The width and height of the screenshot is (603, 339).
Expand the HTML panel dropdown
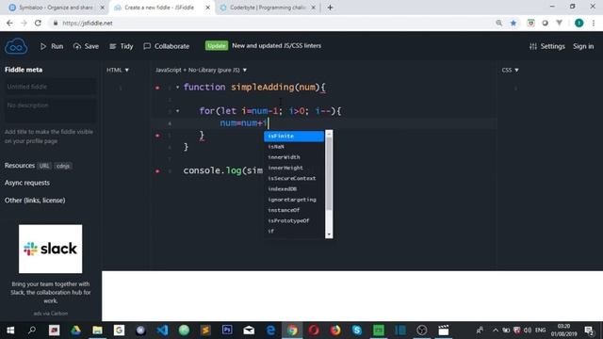pyautogui.click(x=118, y=70)
